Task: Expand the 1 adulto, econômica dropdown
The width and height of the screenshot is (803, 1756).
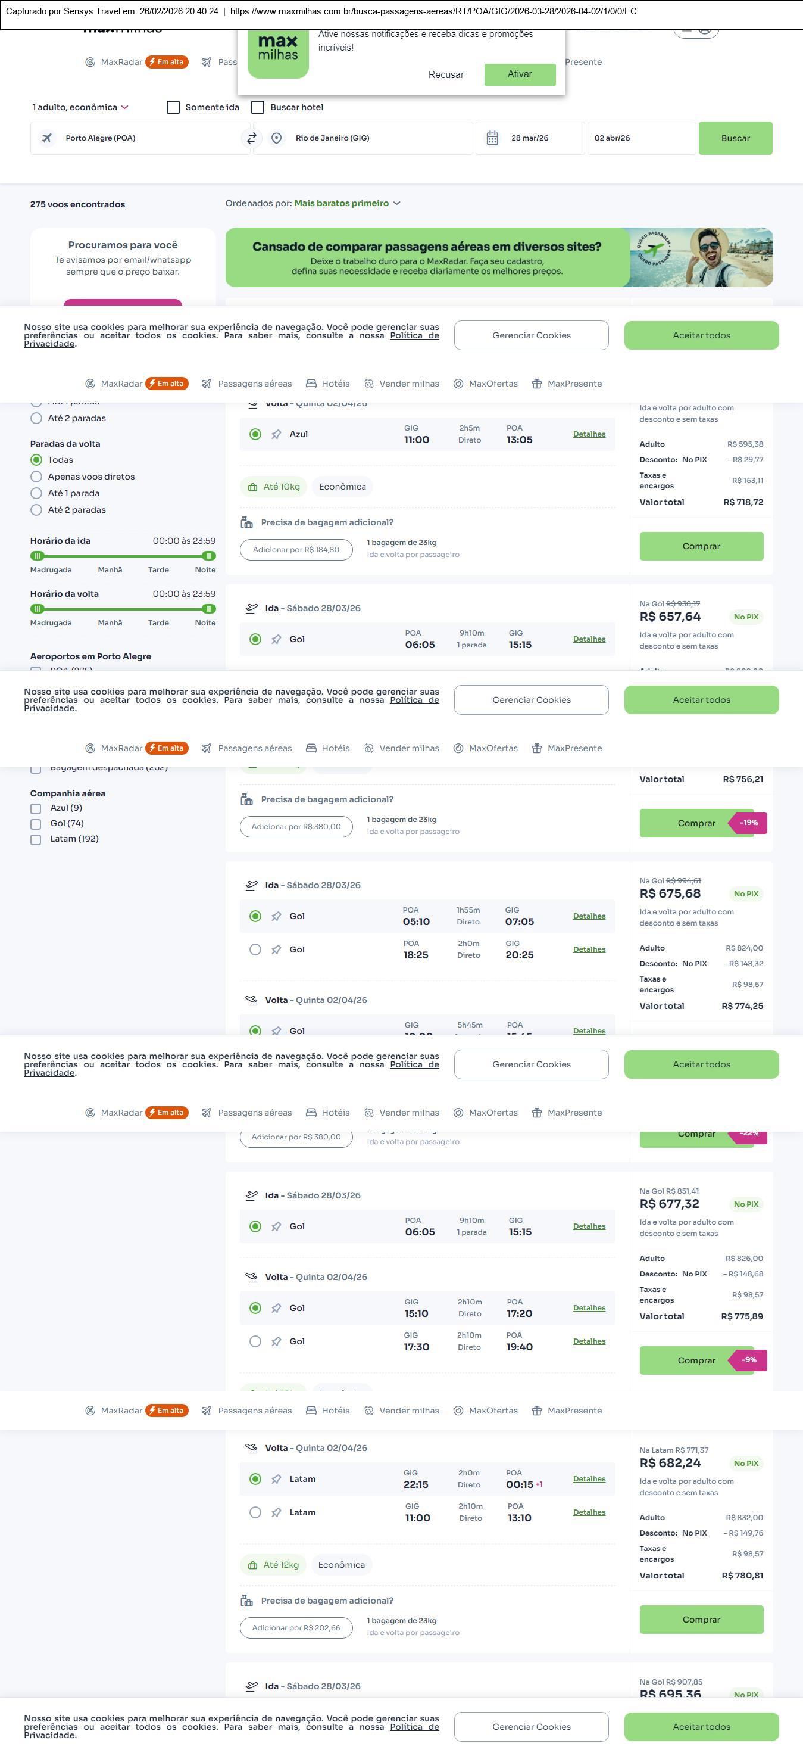Action: [x=80, y=107]
